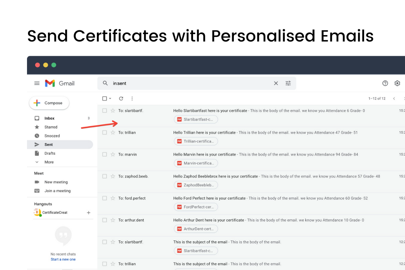Join a meeting via the keyboard icon
405x270 pixels.
coord(58,191)
